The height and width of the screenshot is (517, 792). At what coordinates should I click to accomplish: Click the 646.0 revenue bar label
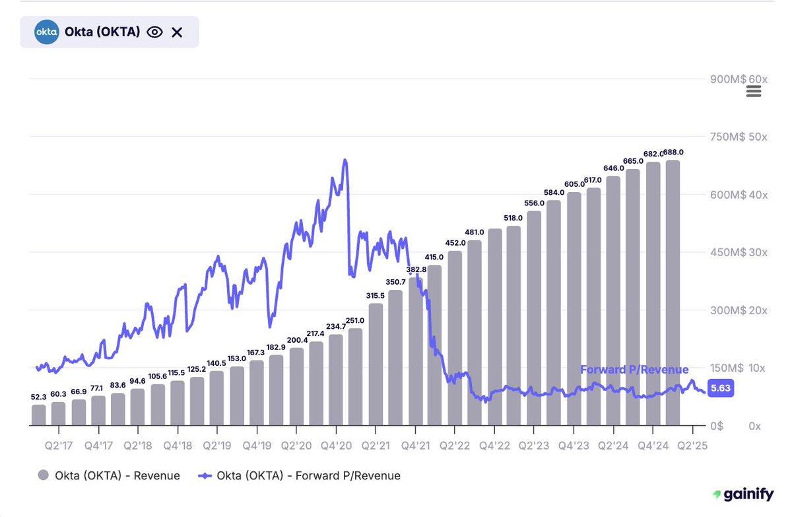coord(614,168)
